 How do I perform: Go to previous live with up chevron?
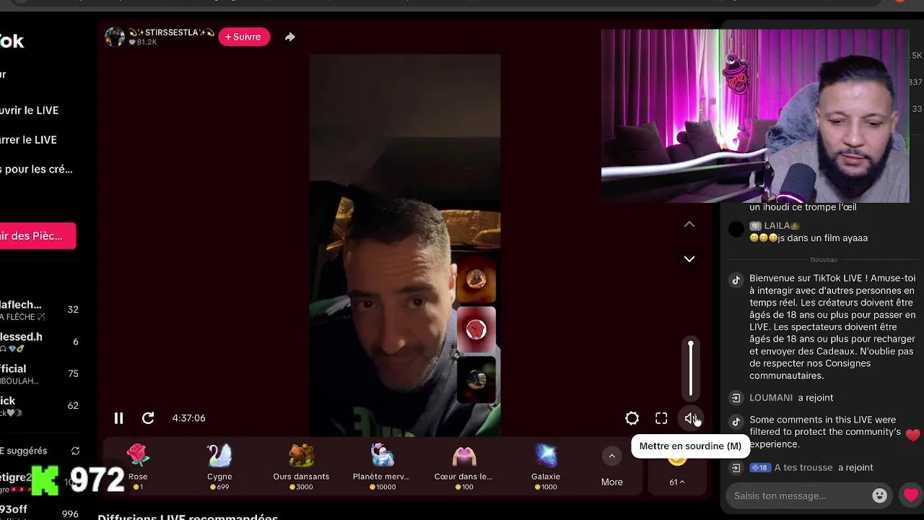tap(689, 225)
